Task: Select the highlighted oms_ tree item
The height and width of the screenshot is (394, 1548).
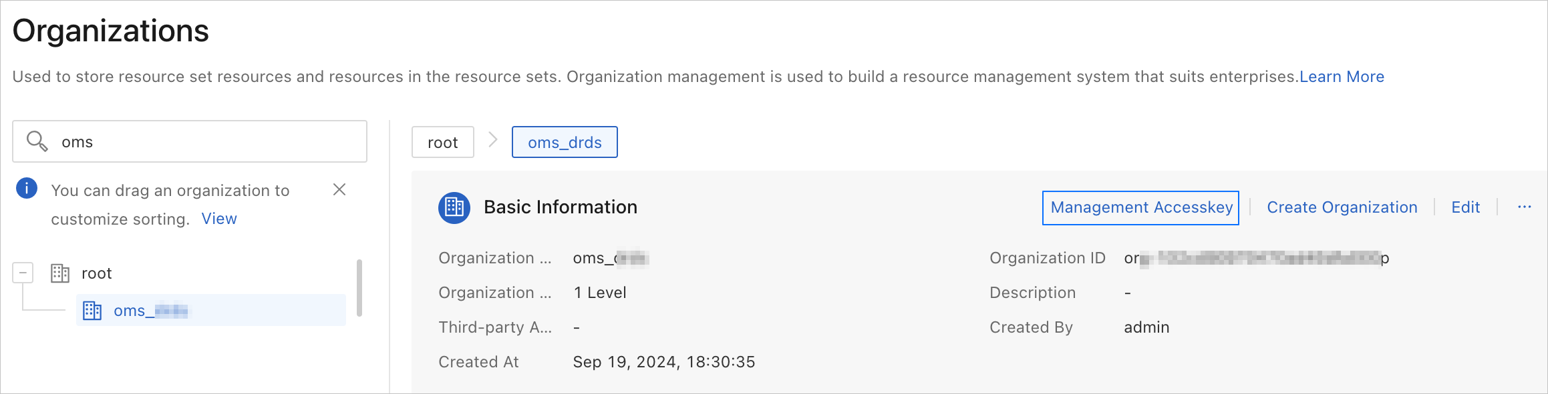Action: tap(150, 311)
